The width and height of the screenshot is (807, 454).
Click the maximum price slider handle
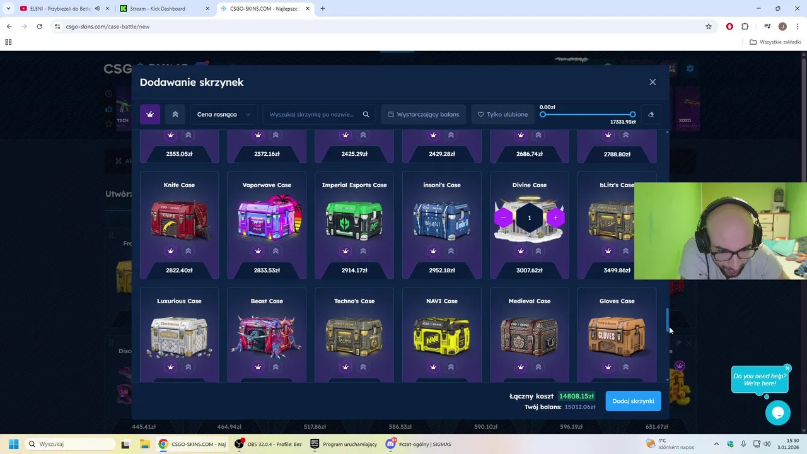[x=632, y=114]
